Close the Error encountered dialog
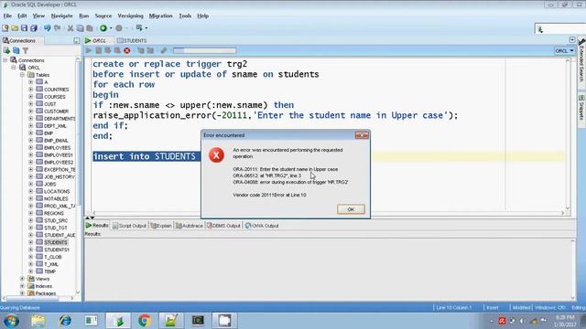Viewport: 586px width, 329px height. (362, 135)
